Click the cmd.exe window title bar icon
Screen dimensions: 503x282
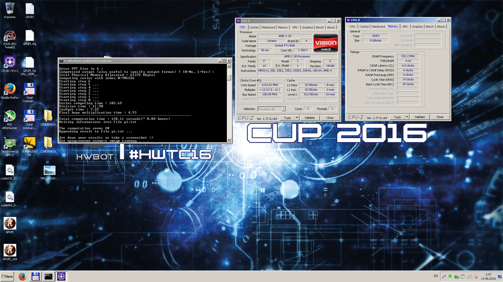[x=61, y=61]
